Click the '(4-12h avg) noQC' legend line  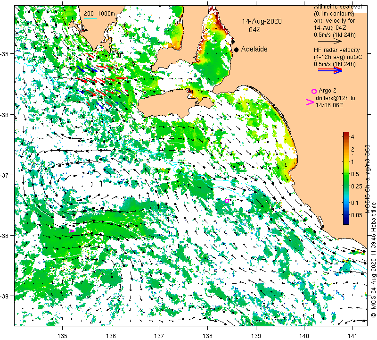click(x=338, y=57)
